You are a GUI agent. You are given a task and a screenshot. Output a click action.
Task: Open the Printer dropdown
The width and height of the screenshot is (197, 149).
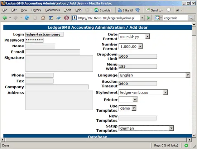[128, 100]
